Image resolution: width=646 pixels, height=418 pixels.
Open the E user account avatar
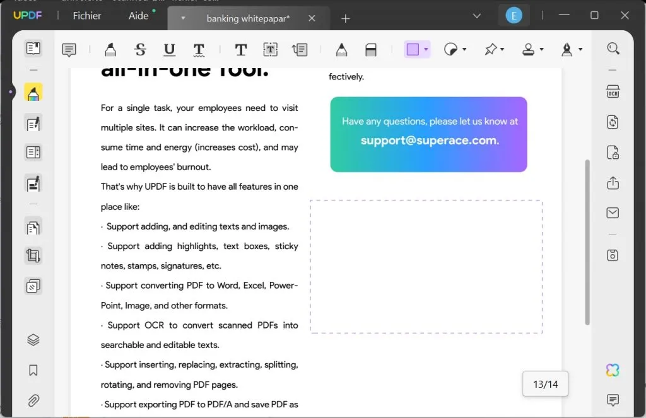pyautogui.click(x=514, y=16)
